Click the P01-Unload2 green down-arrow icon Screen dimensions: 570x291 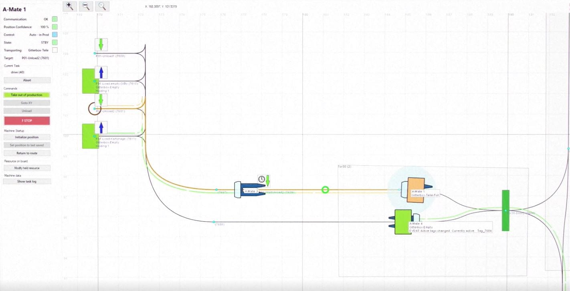click(x=101, y=100)
